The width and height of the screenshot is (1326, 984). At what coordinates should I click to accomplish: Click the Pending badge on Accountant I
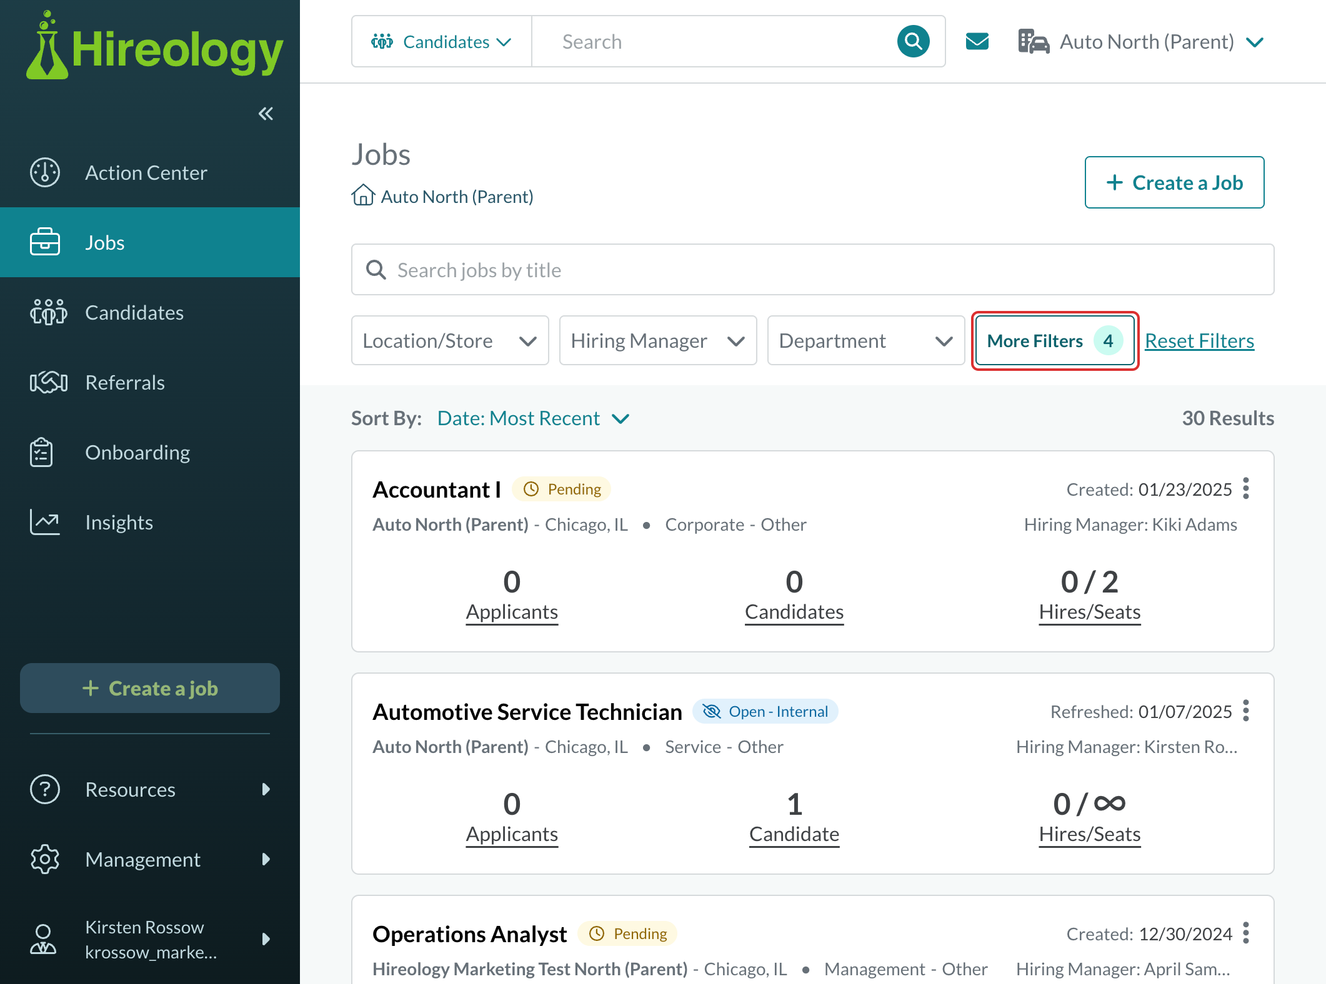[562, 489]
